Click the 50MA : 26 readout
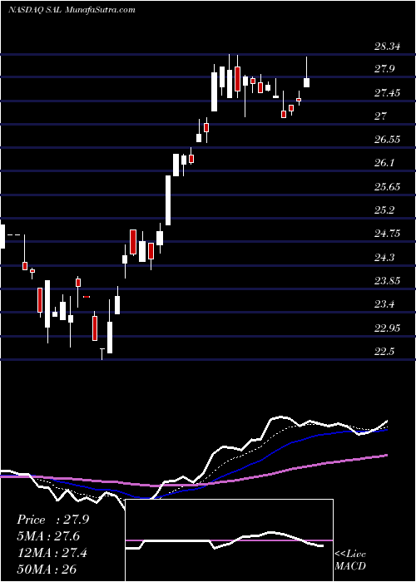The image size is (416, 582). click(x=47, y=570)
